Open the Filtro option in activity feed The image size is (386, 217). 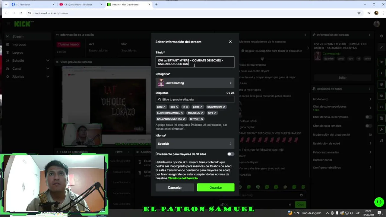(x=119, y=152)
